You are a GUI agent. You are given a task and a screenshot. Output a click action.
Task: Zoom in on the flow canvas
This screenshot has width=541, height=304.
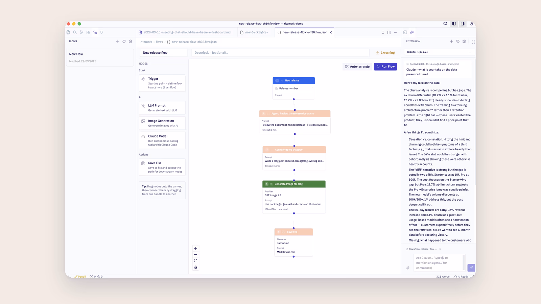195,248
